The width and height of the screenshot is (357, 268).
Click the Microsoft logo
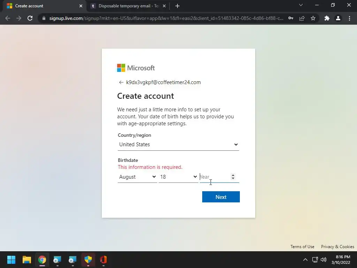(x=136, y=68)
